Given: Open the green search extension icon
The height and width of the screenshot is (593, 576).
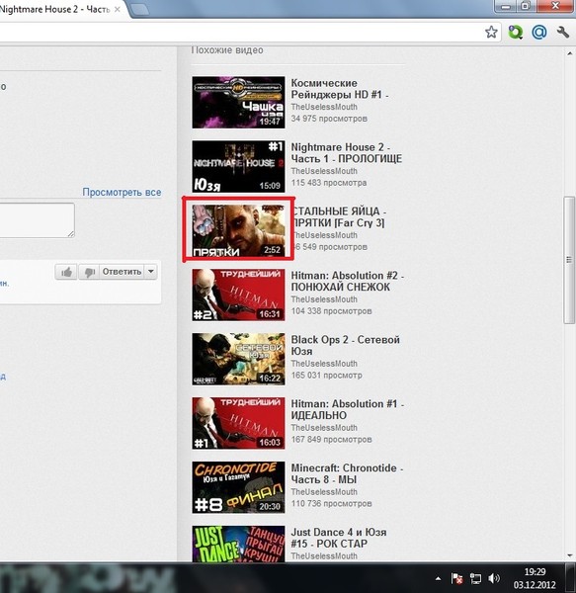Looking at the screenshot, I should [515, 33].
